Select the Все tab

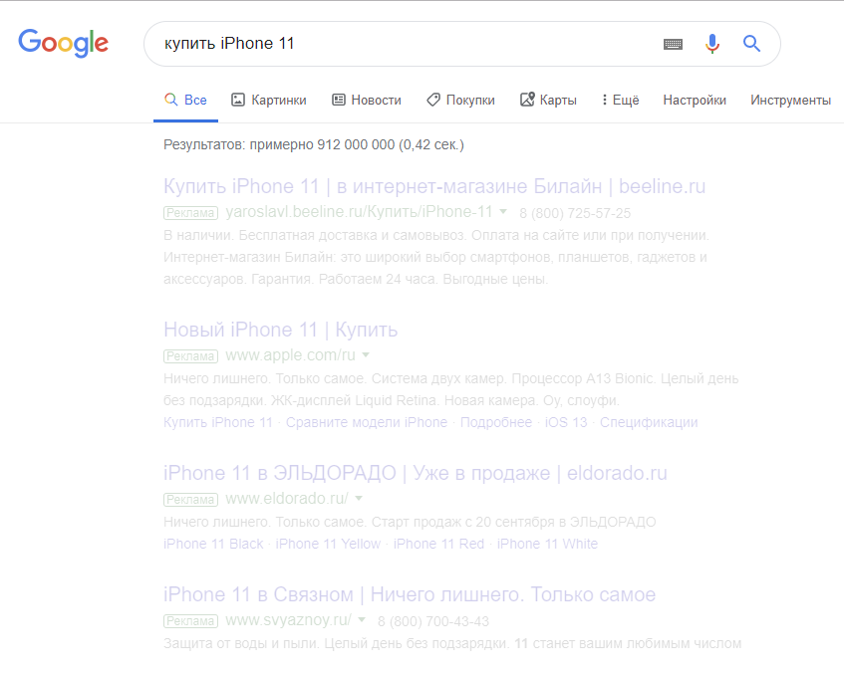tap(185, 100)
